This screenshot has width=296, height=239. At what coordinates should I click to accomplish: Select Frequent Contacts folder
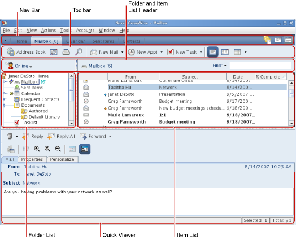pyautogui.click(x=40, y=99)
